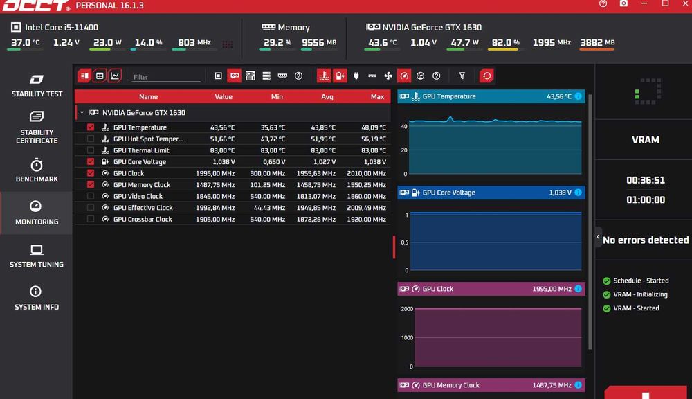The image size is (692, 399).
Task: Collapse the right test panel arrow
Action: (598, 237)
